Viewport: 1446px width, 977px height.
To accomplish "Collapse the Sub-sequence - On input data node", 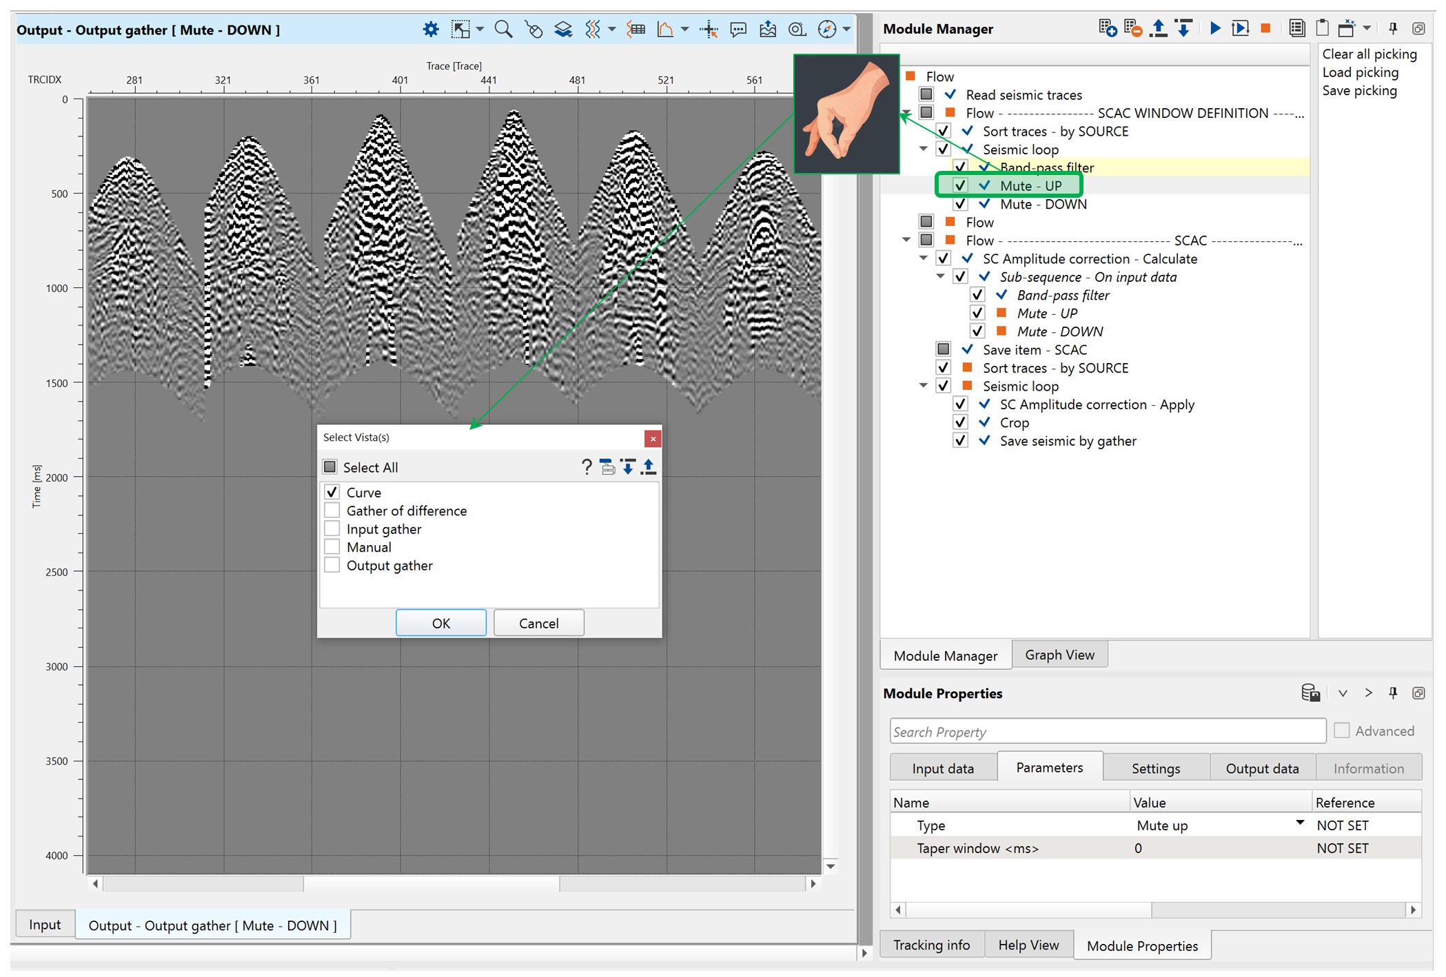I will [x=940, y=276].
